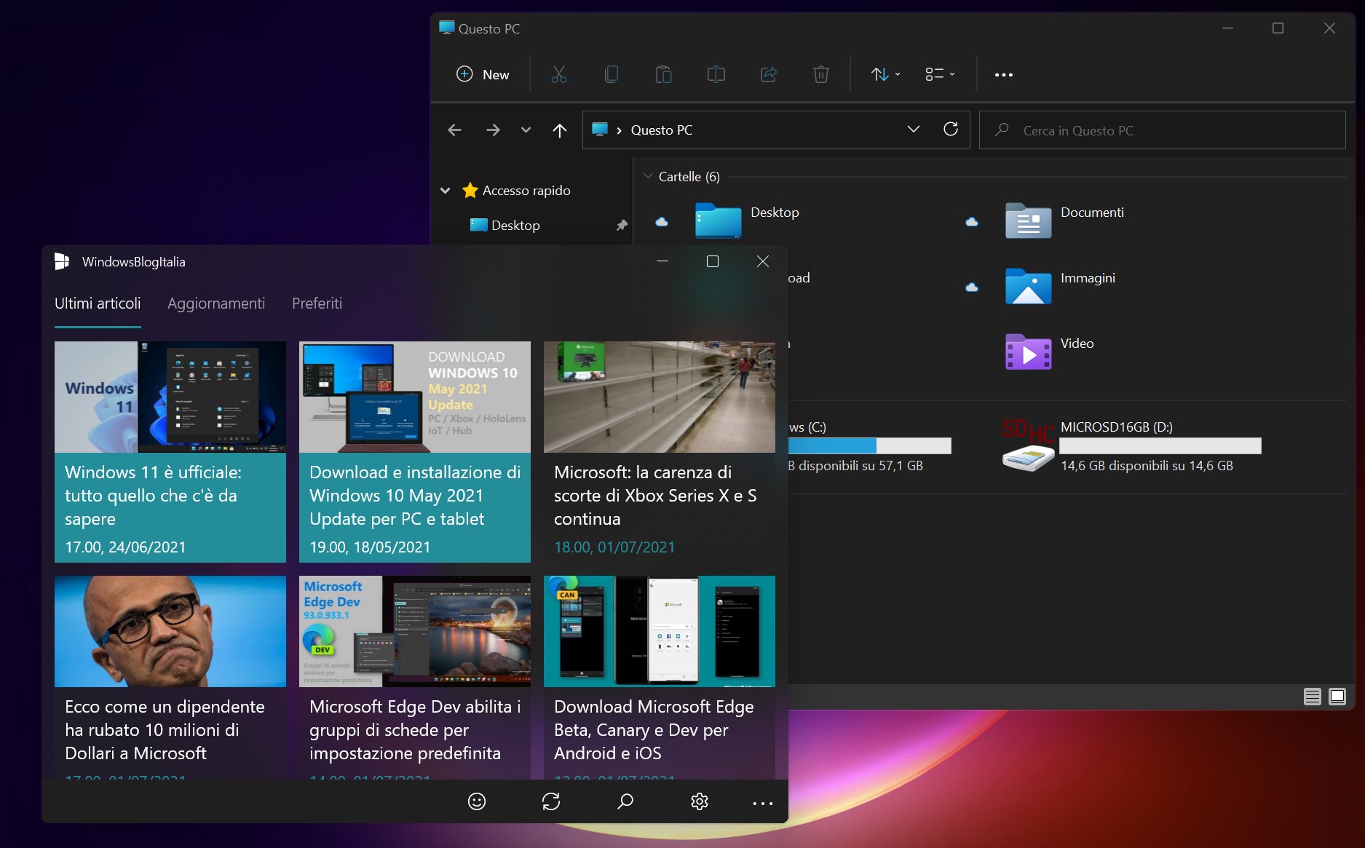The image size is (1365, 848).
Task: Click the date 19.00, 18/05/2021 on download card
Action: (x=370, y=547)
